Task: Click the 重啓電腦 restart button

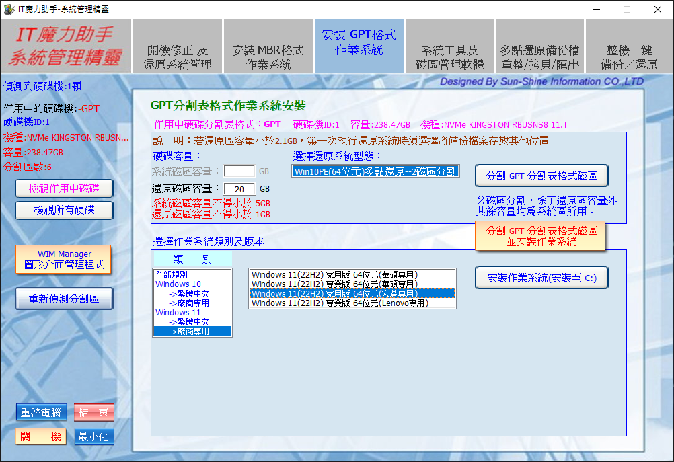Action: click(x=41, y=412)
